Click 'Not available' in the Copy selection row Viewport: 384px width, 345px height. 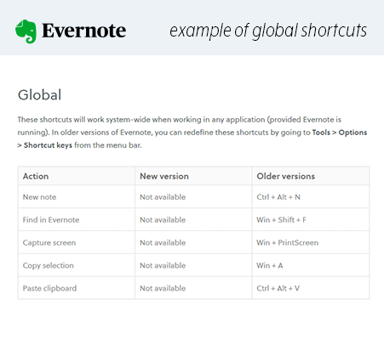pos(163,265)
